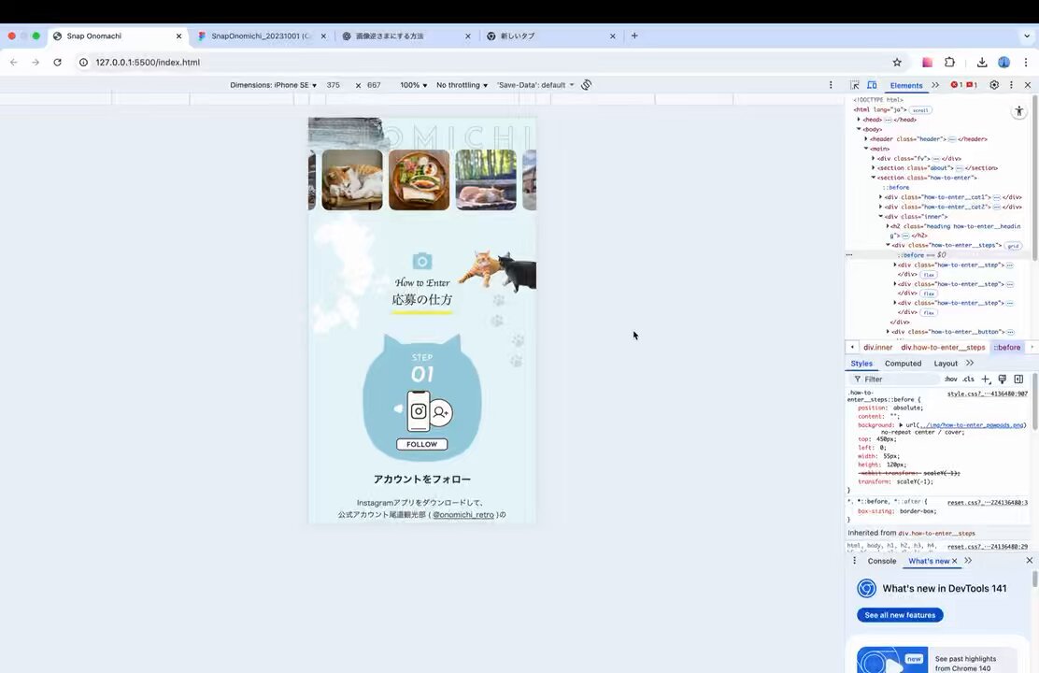The width and height of the screenshot is (1039, 673).
Task: Open the Chrome three-dot menu
Action: coord(1026,63)
